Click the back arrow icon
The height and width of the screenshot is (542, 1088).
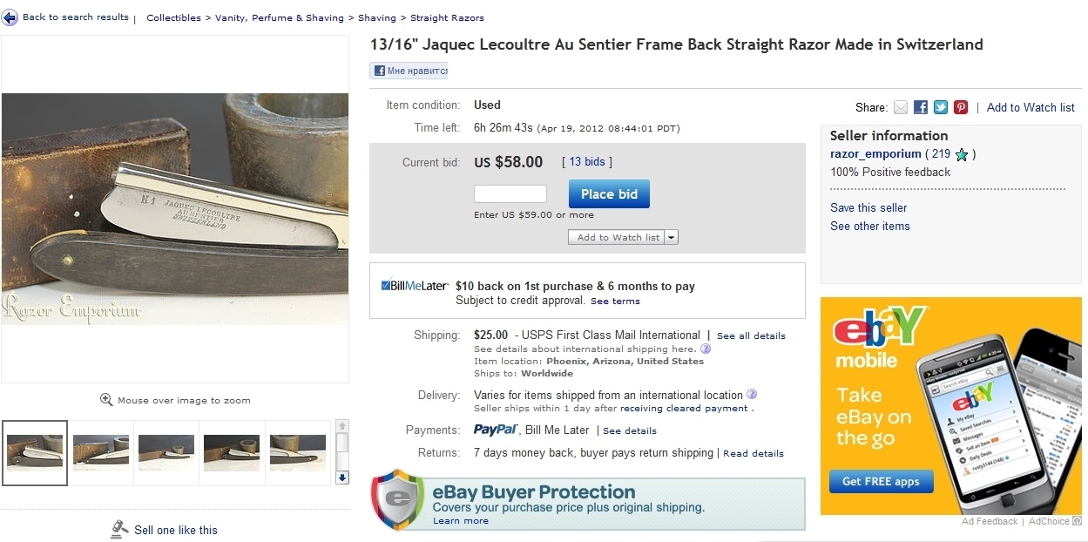[x=10, y=17]
